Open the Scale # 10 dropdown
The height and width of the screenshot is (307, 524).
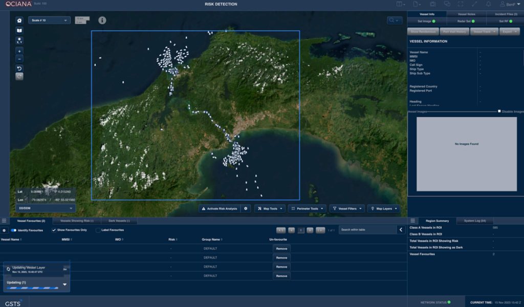coord(49,20)
